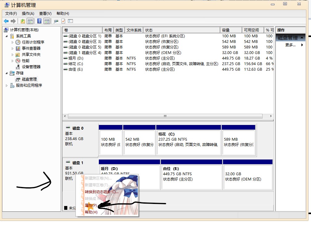Click the 可用空间 column header
Viewport: 311px width, 228px height.
click(253, 30)
